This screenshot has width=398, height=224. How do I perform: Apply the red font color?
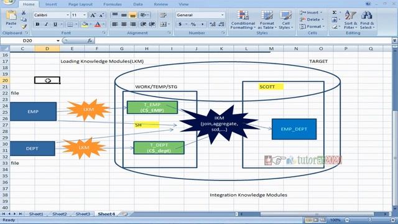(x=98, y=24)
